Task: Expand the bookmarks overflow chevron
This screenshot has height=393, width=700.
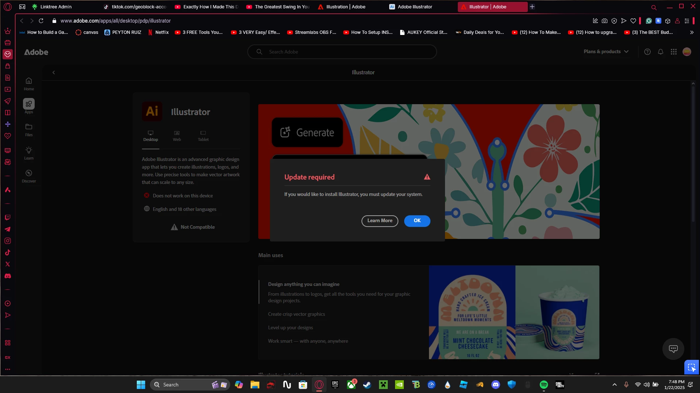Action: pyautogui.click(x=692, y=32)
